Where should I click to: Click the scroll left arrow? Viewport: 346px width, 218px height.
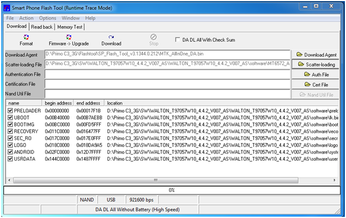click(9, 180)
